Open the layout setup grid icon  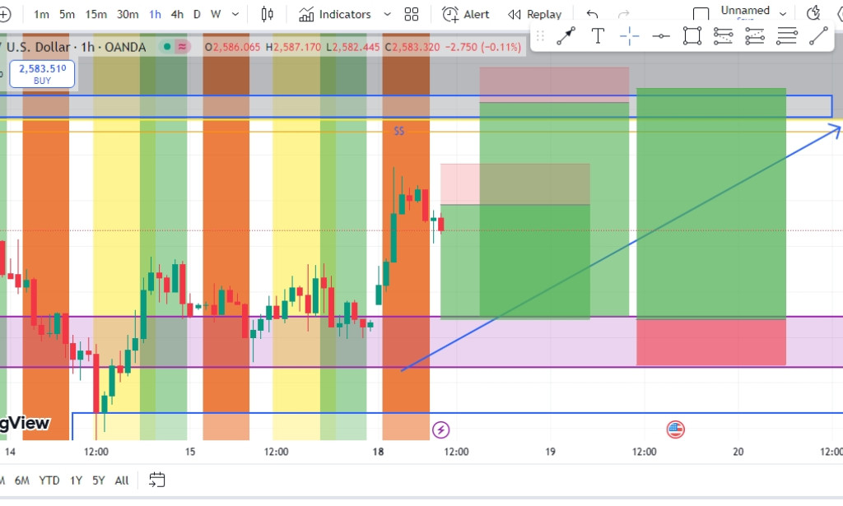click(412, 14)
